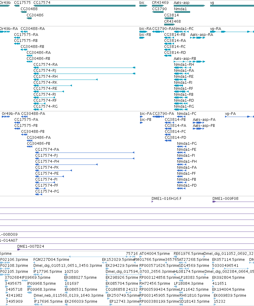Click the CG17575 gene label

pyautogui.click(x=22, y=2)
